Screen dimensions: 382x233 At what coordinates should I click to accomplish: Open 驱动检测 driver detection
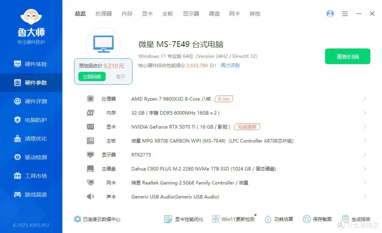tap(31, 157)
